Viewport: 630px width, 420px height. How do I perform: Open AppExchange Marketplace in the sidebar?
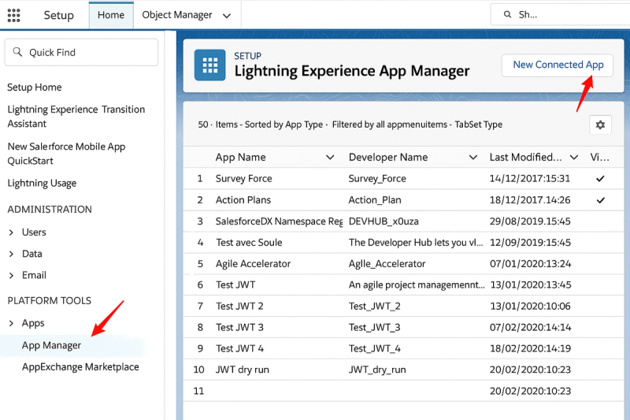coord(80,367)
